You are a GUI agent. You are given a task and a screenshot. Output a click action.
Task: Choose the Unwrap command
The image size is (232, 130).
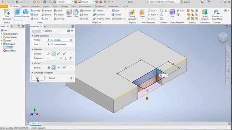59,19
